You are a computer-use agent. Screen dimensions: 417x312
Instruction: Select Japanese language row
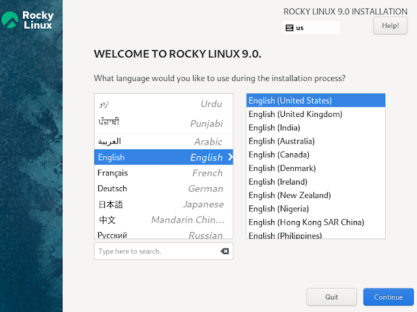(164, 204)
